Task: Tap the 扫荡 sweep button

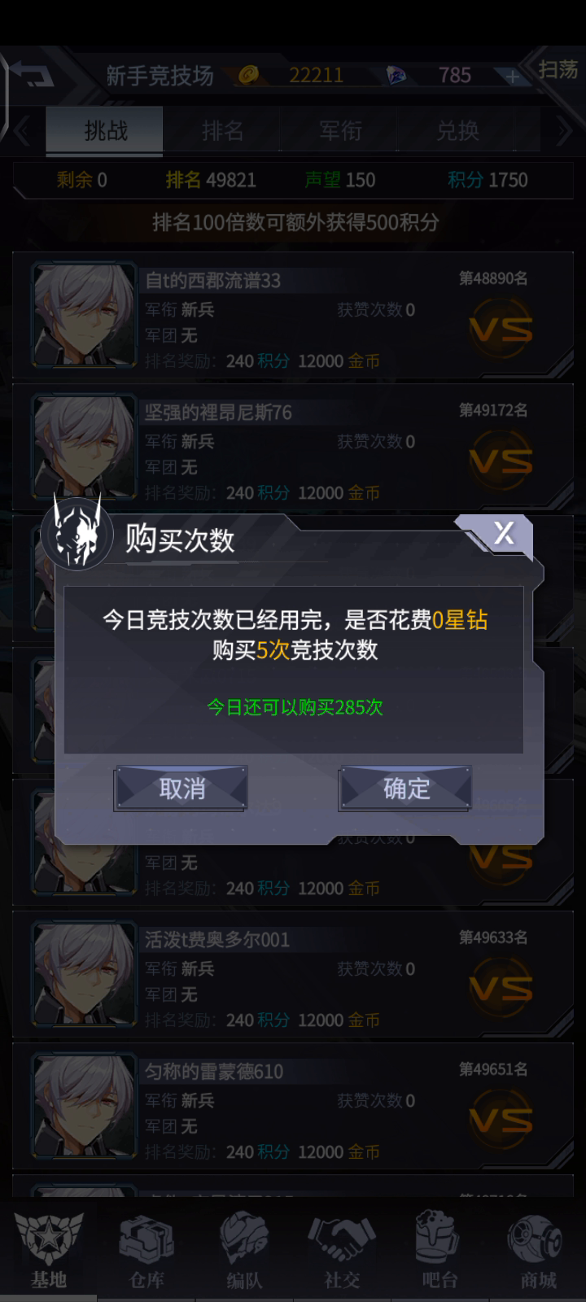Action: [558, 70]
